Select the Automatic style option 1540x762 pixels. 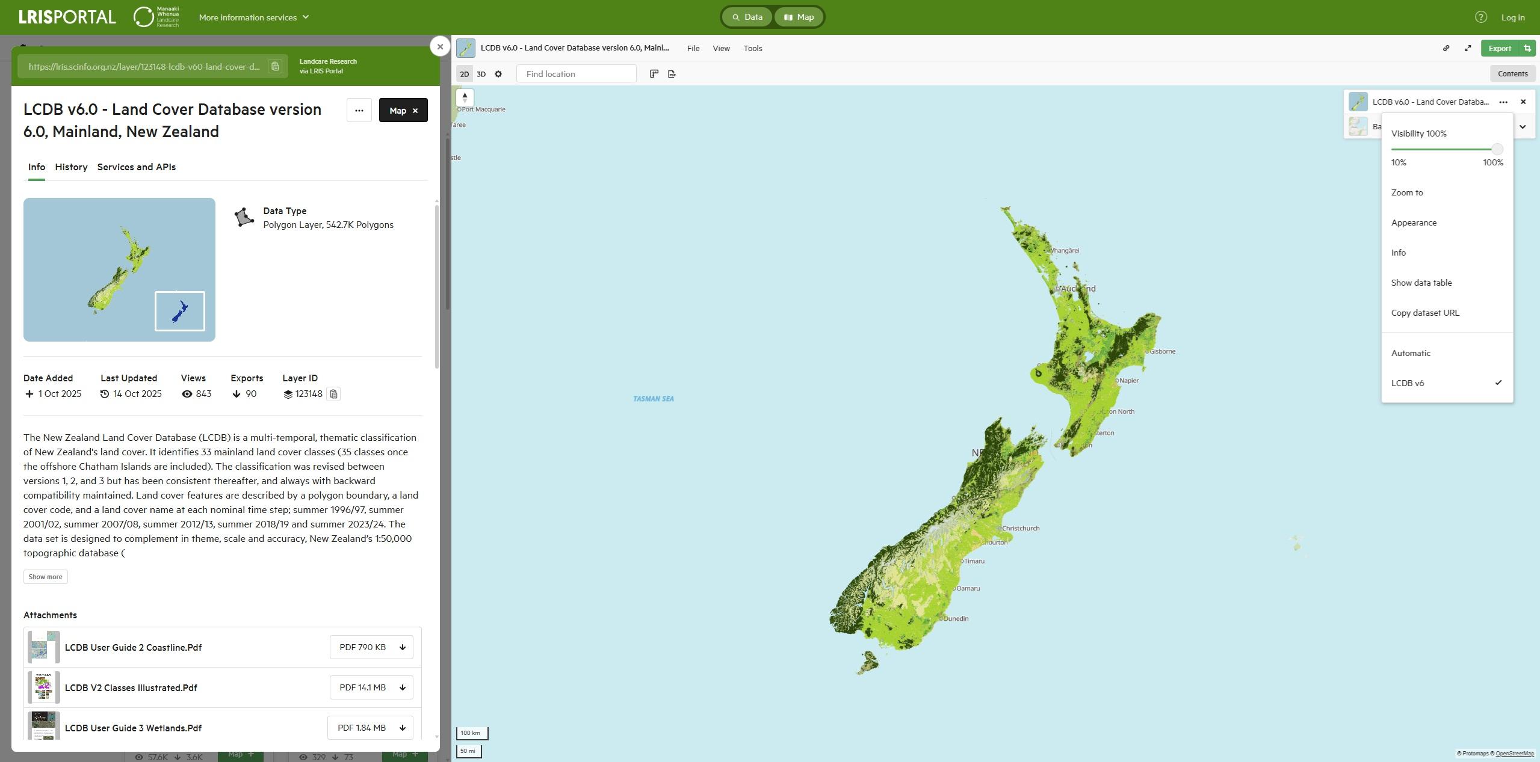click(1411, 353)
